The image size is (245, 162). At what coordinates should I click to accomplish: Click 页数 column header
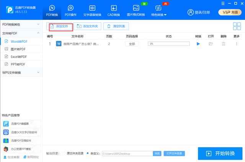click(x=109, y=36)
